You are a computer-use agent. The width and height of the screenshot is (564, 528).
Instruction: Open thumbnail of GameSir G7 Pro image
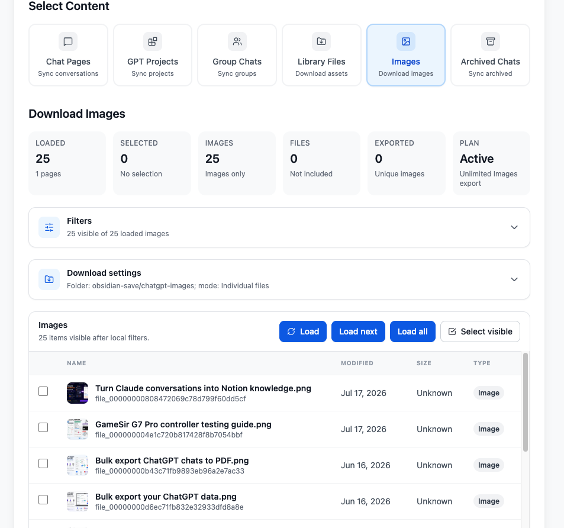tap(78, 429)
